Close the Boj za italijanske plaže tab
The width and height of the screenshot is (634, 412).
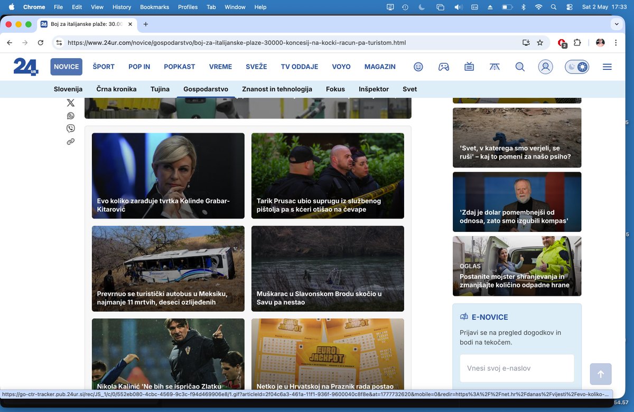pos(130,24)
